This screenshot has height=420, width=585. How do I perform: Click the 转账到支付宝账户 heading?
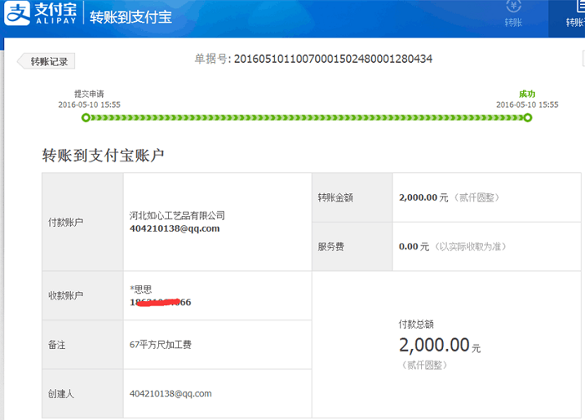point(103,155)
